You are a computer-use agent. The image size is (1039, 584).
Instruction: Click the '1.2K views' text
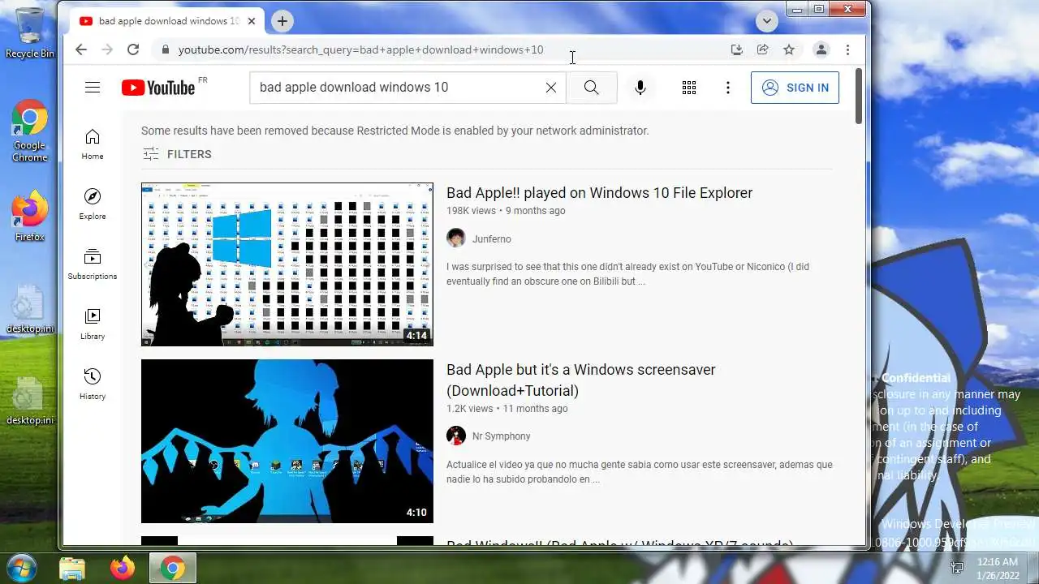pyautogui.click(x=469, y=409)
